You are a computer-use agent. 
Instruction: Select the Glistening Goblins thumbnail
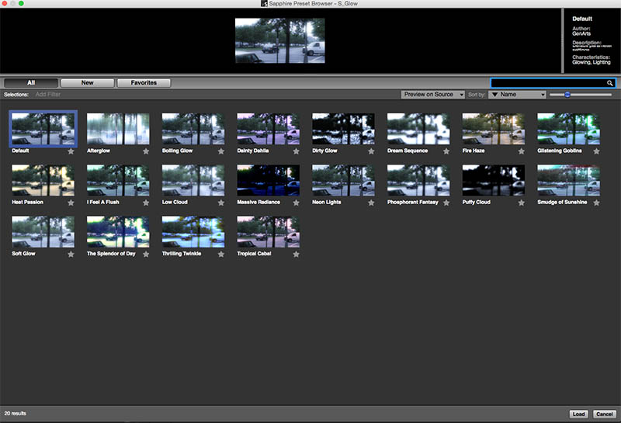tap(568, 129)
